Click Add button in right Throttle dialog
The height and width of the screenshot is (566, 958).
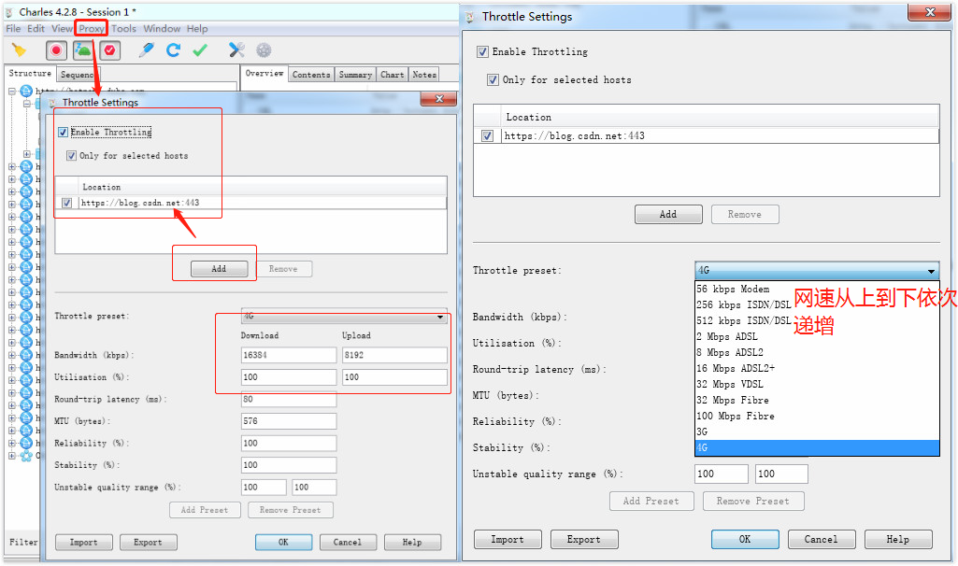coord(668,214)
